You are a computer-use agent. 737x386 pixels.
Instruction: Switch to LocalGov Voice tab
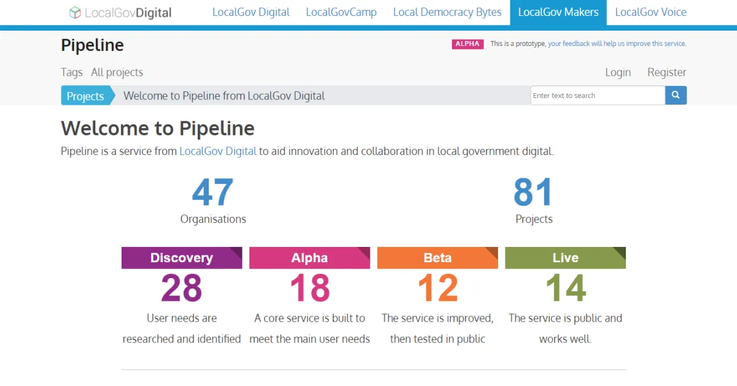point(650,12)
